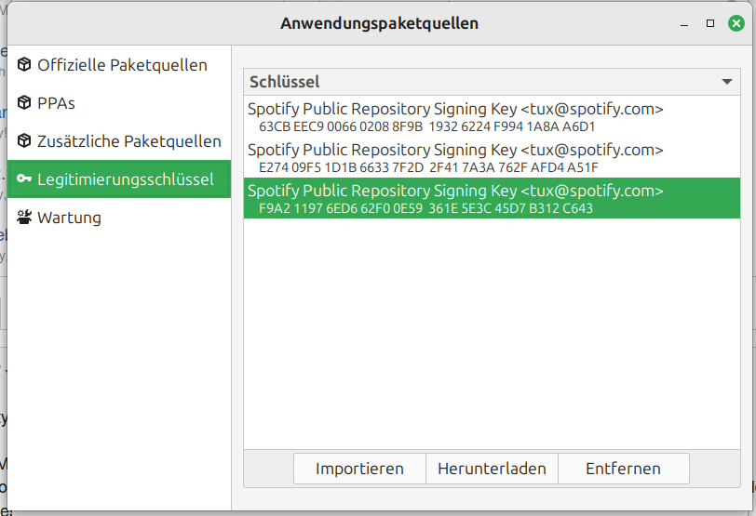Select the Legitimierungsschlüssel section
756x516 pixels.
point(119,179)
